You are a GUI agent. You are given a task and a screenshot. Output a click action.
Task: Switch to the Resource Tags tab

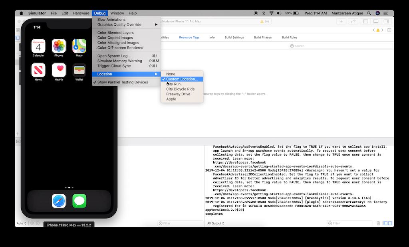189,38
